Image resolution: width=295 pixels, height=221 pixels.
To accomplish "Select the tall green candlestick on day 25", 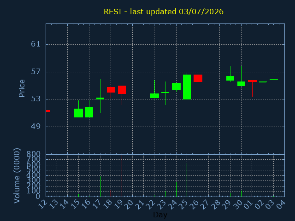I will [x=187, y=87].
